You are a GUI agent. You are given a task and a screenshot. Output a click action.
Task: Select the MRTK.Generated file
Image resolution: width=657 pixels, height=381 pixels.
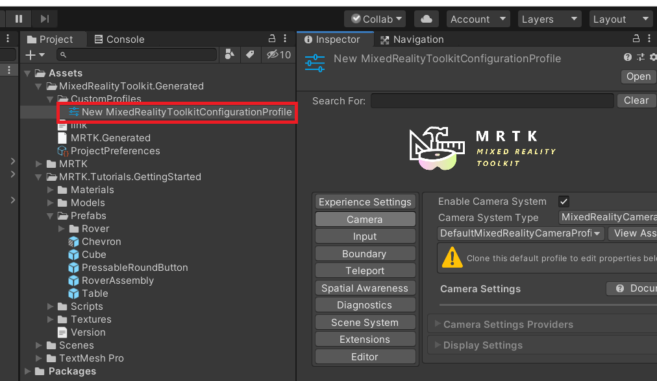(104, 138)
